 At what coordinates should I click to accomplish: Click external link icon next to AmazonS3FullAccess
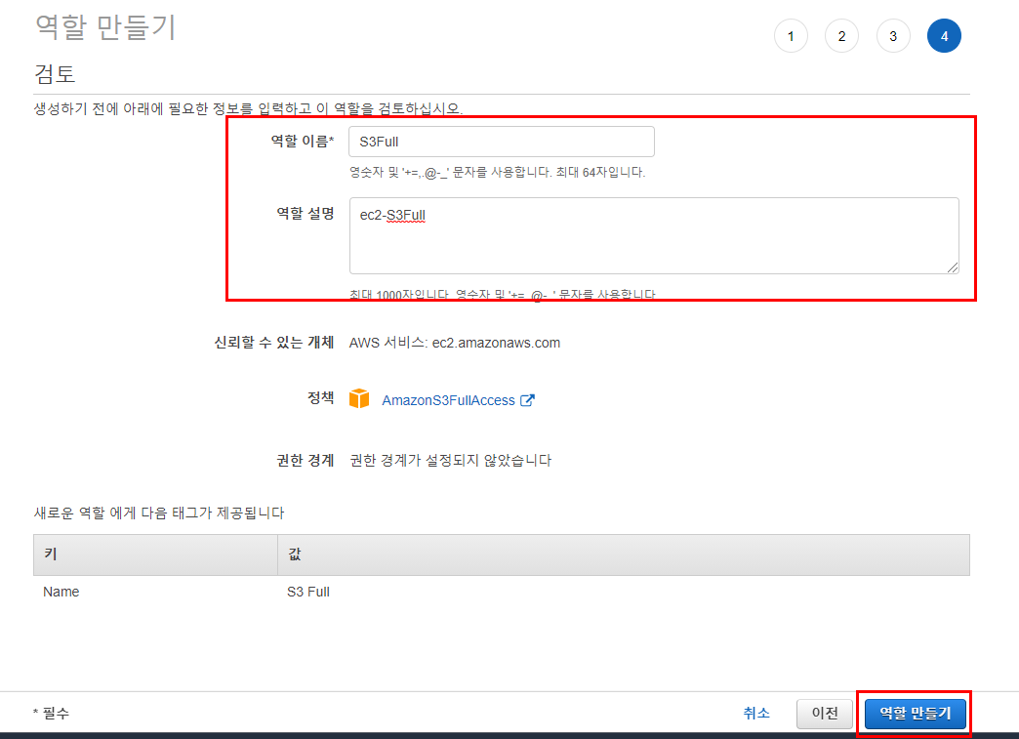click(527, 400)
